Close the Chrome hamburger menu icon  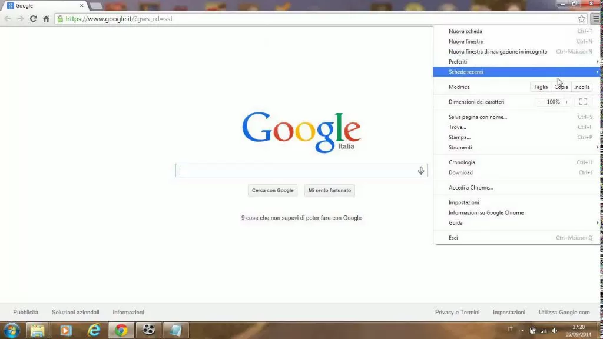click(x=596, y=19)
